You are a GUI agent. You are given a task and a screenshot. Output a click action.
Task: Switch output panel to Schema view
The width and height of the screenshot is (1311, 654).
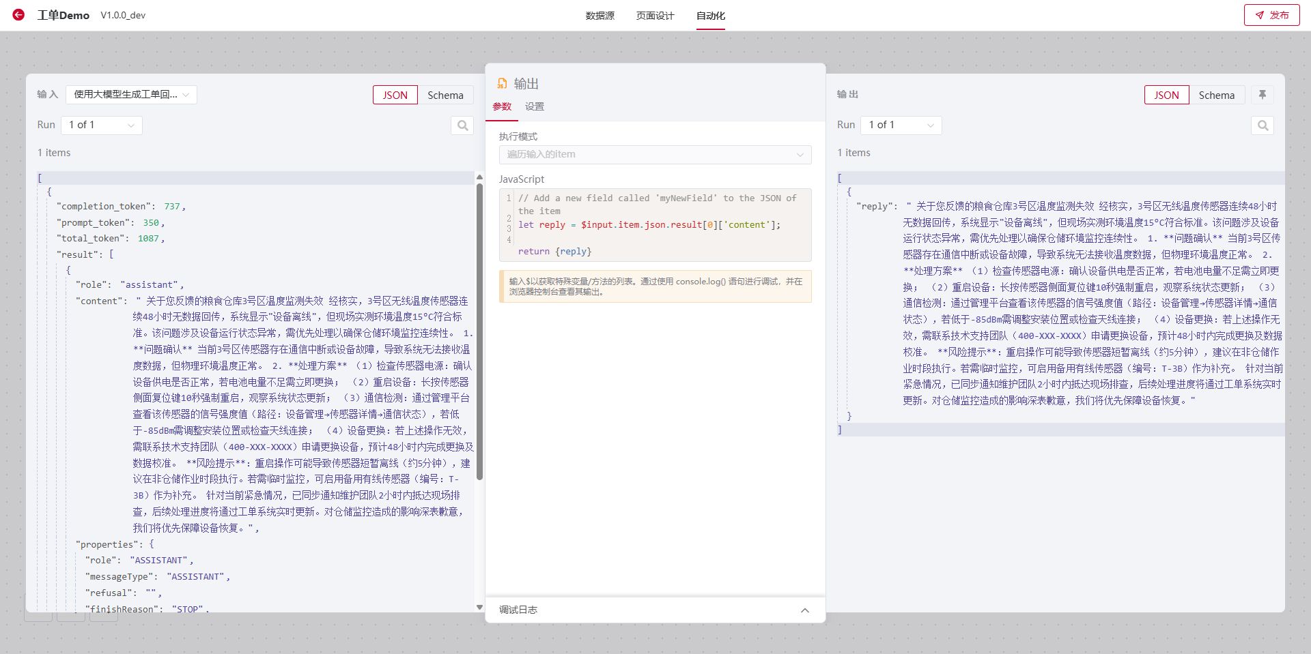tap(1216, 95)
